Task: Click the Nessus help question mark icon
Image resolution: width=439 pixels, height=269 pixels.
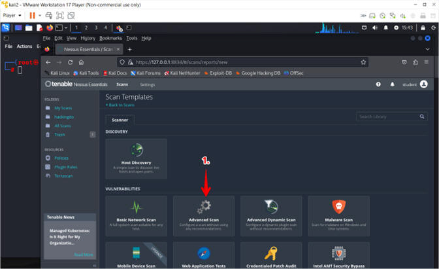Action: pos(378,84)
